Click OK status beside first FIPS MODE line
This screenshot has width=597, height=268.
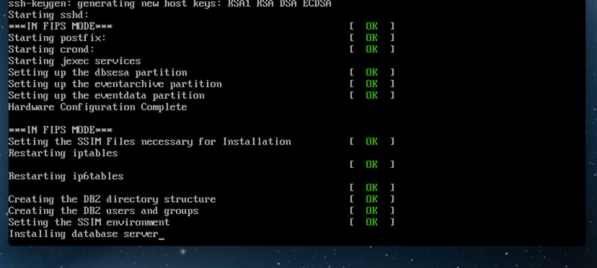(372, 26)
